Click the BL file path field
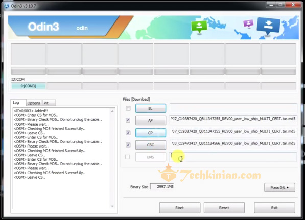This screenshot has height=220, width=305. 233,108
